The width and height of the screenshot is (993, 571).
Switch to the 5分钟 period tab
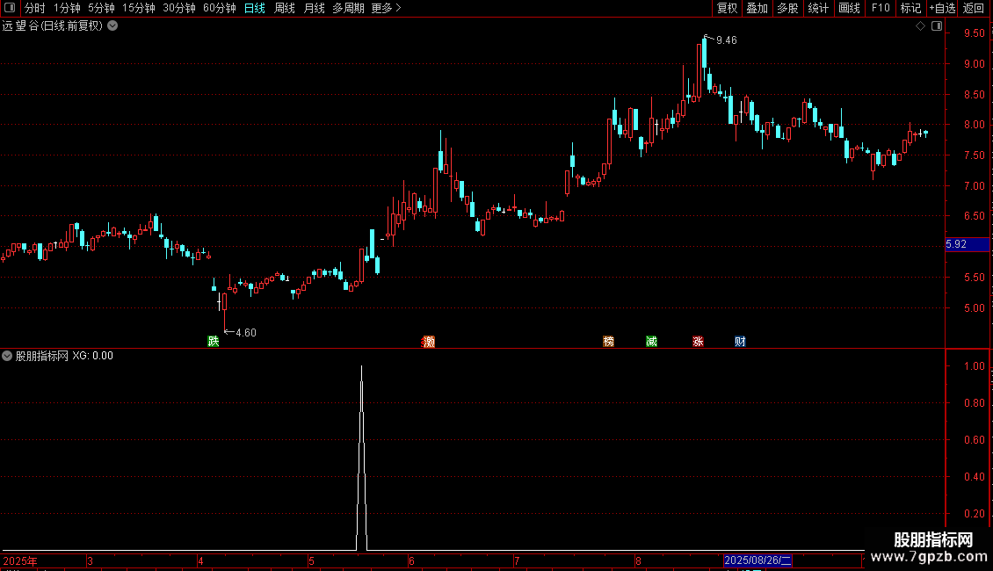[x=101, y=8]
